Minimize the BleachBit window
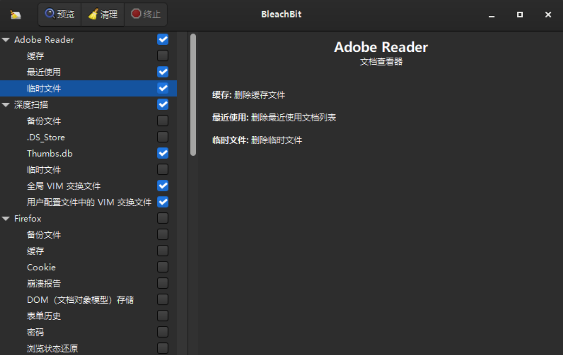The image size is (563, 355). (x=491, y=15)
